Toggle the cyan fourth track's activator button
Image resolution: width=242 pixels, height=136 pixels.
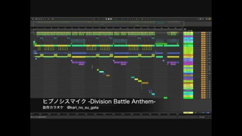click(x=203, y=38)
